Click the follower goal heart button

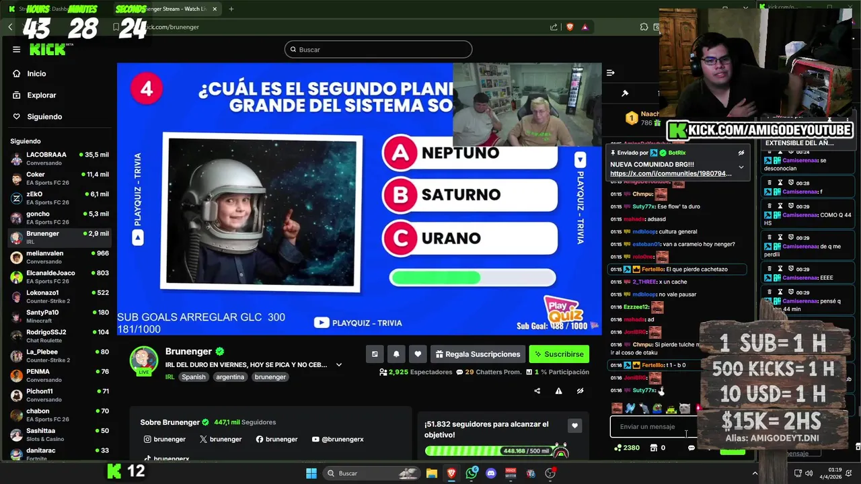coord(574,426)
